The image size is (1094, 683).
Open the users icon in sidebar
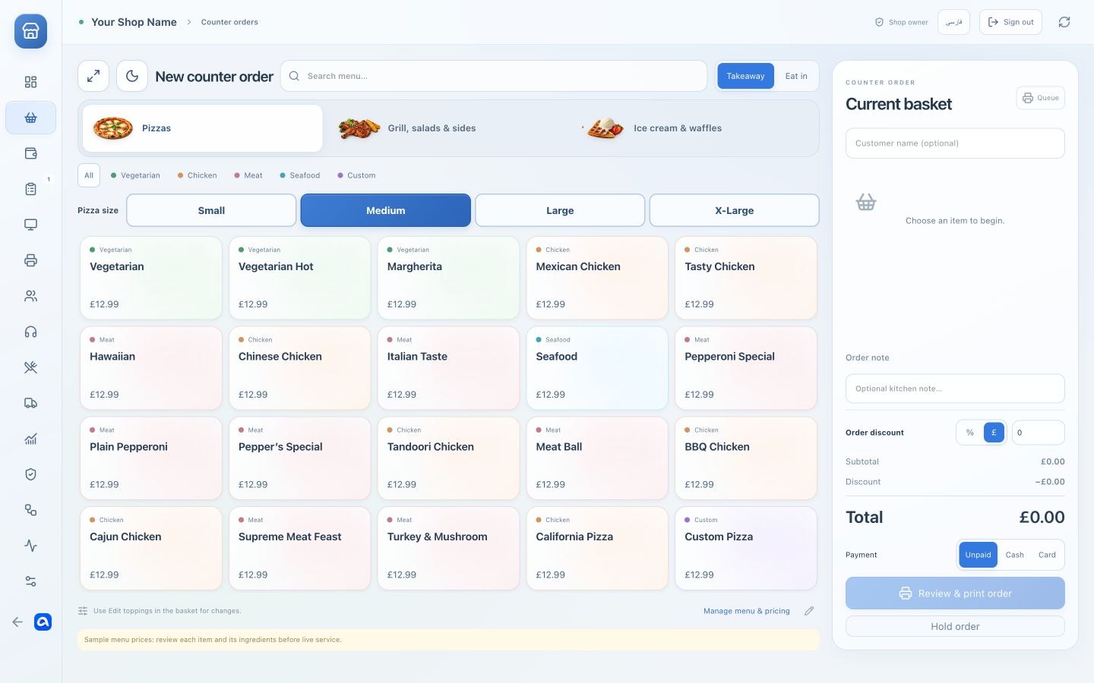30,296
